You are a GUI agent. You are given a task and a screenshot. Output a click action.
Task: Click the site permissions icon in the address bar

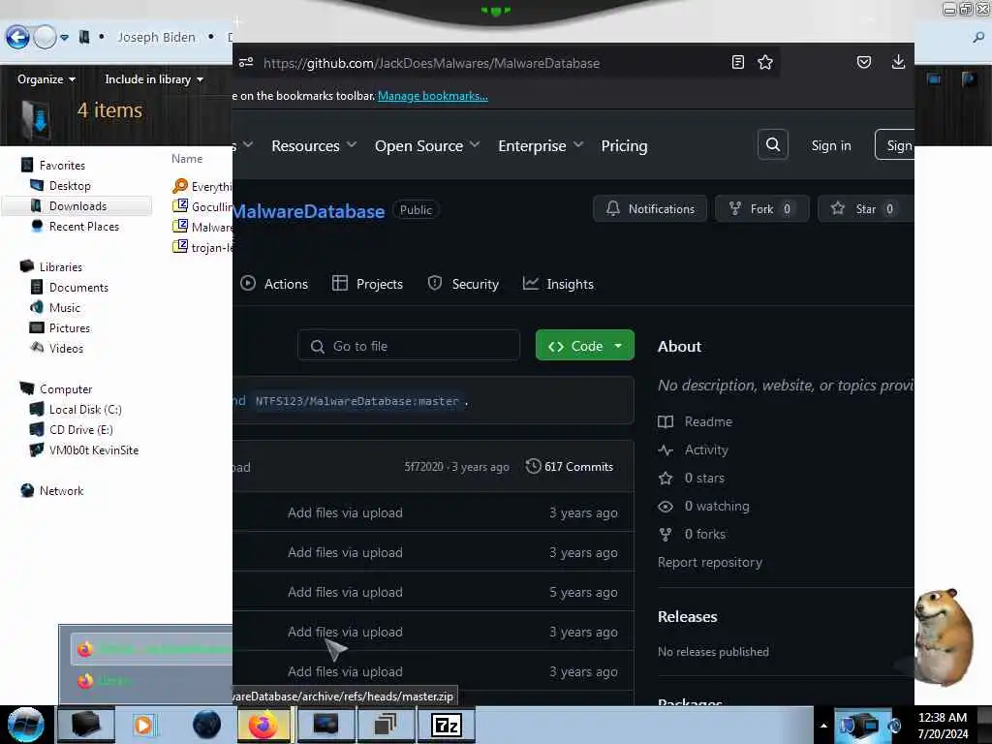point(246,62)
